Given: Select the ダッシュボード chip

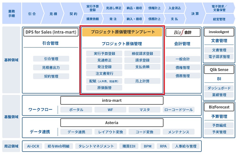Looking at the screenshot, I should 219,88.
